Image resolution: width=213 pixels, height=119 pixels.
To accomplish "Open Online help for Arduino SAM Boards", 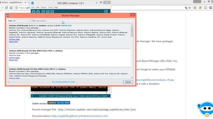I will pyautogui.click(x=14, y=58).
